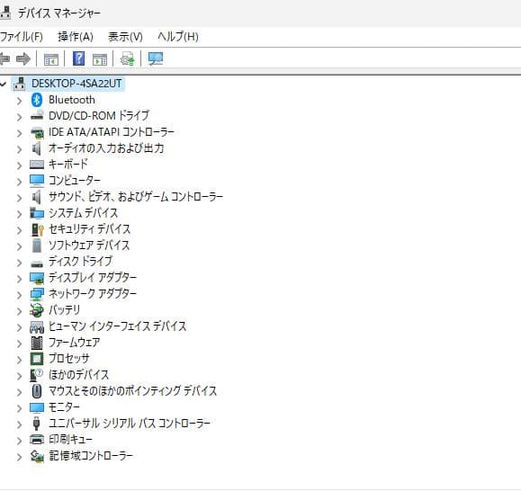Open the Help question mark toolbar icon
Viewport: 521px width, 491px height.
coord(79,58)
